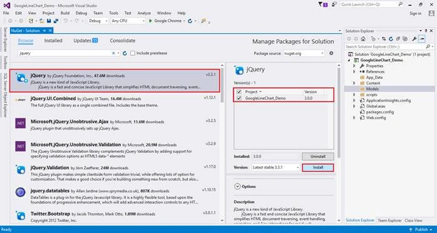
Task: Clear the jquery search text with X icon
Action: pos(113,53)
